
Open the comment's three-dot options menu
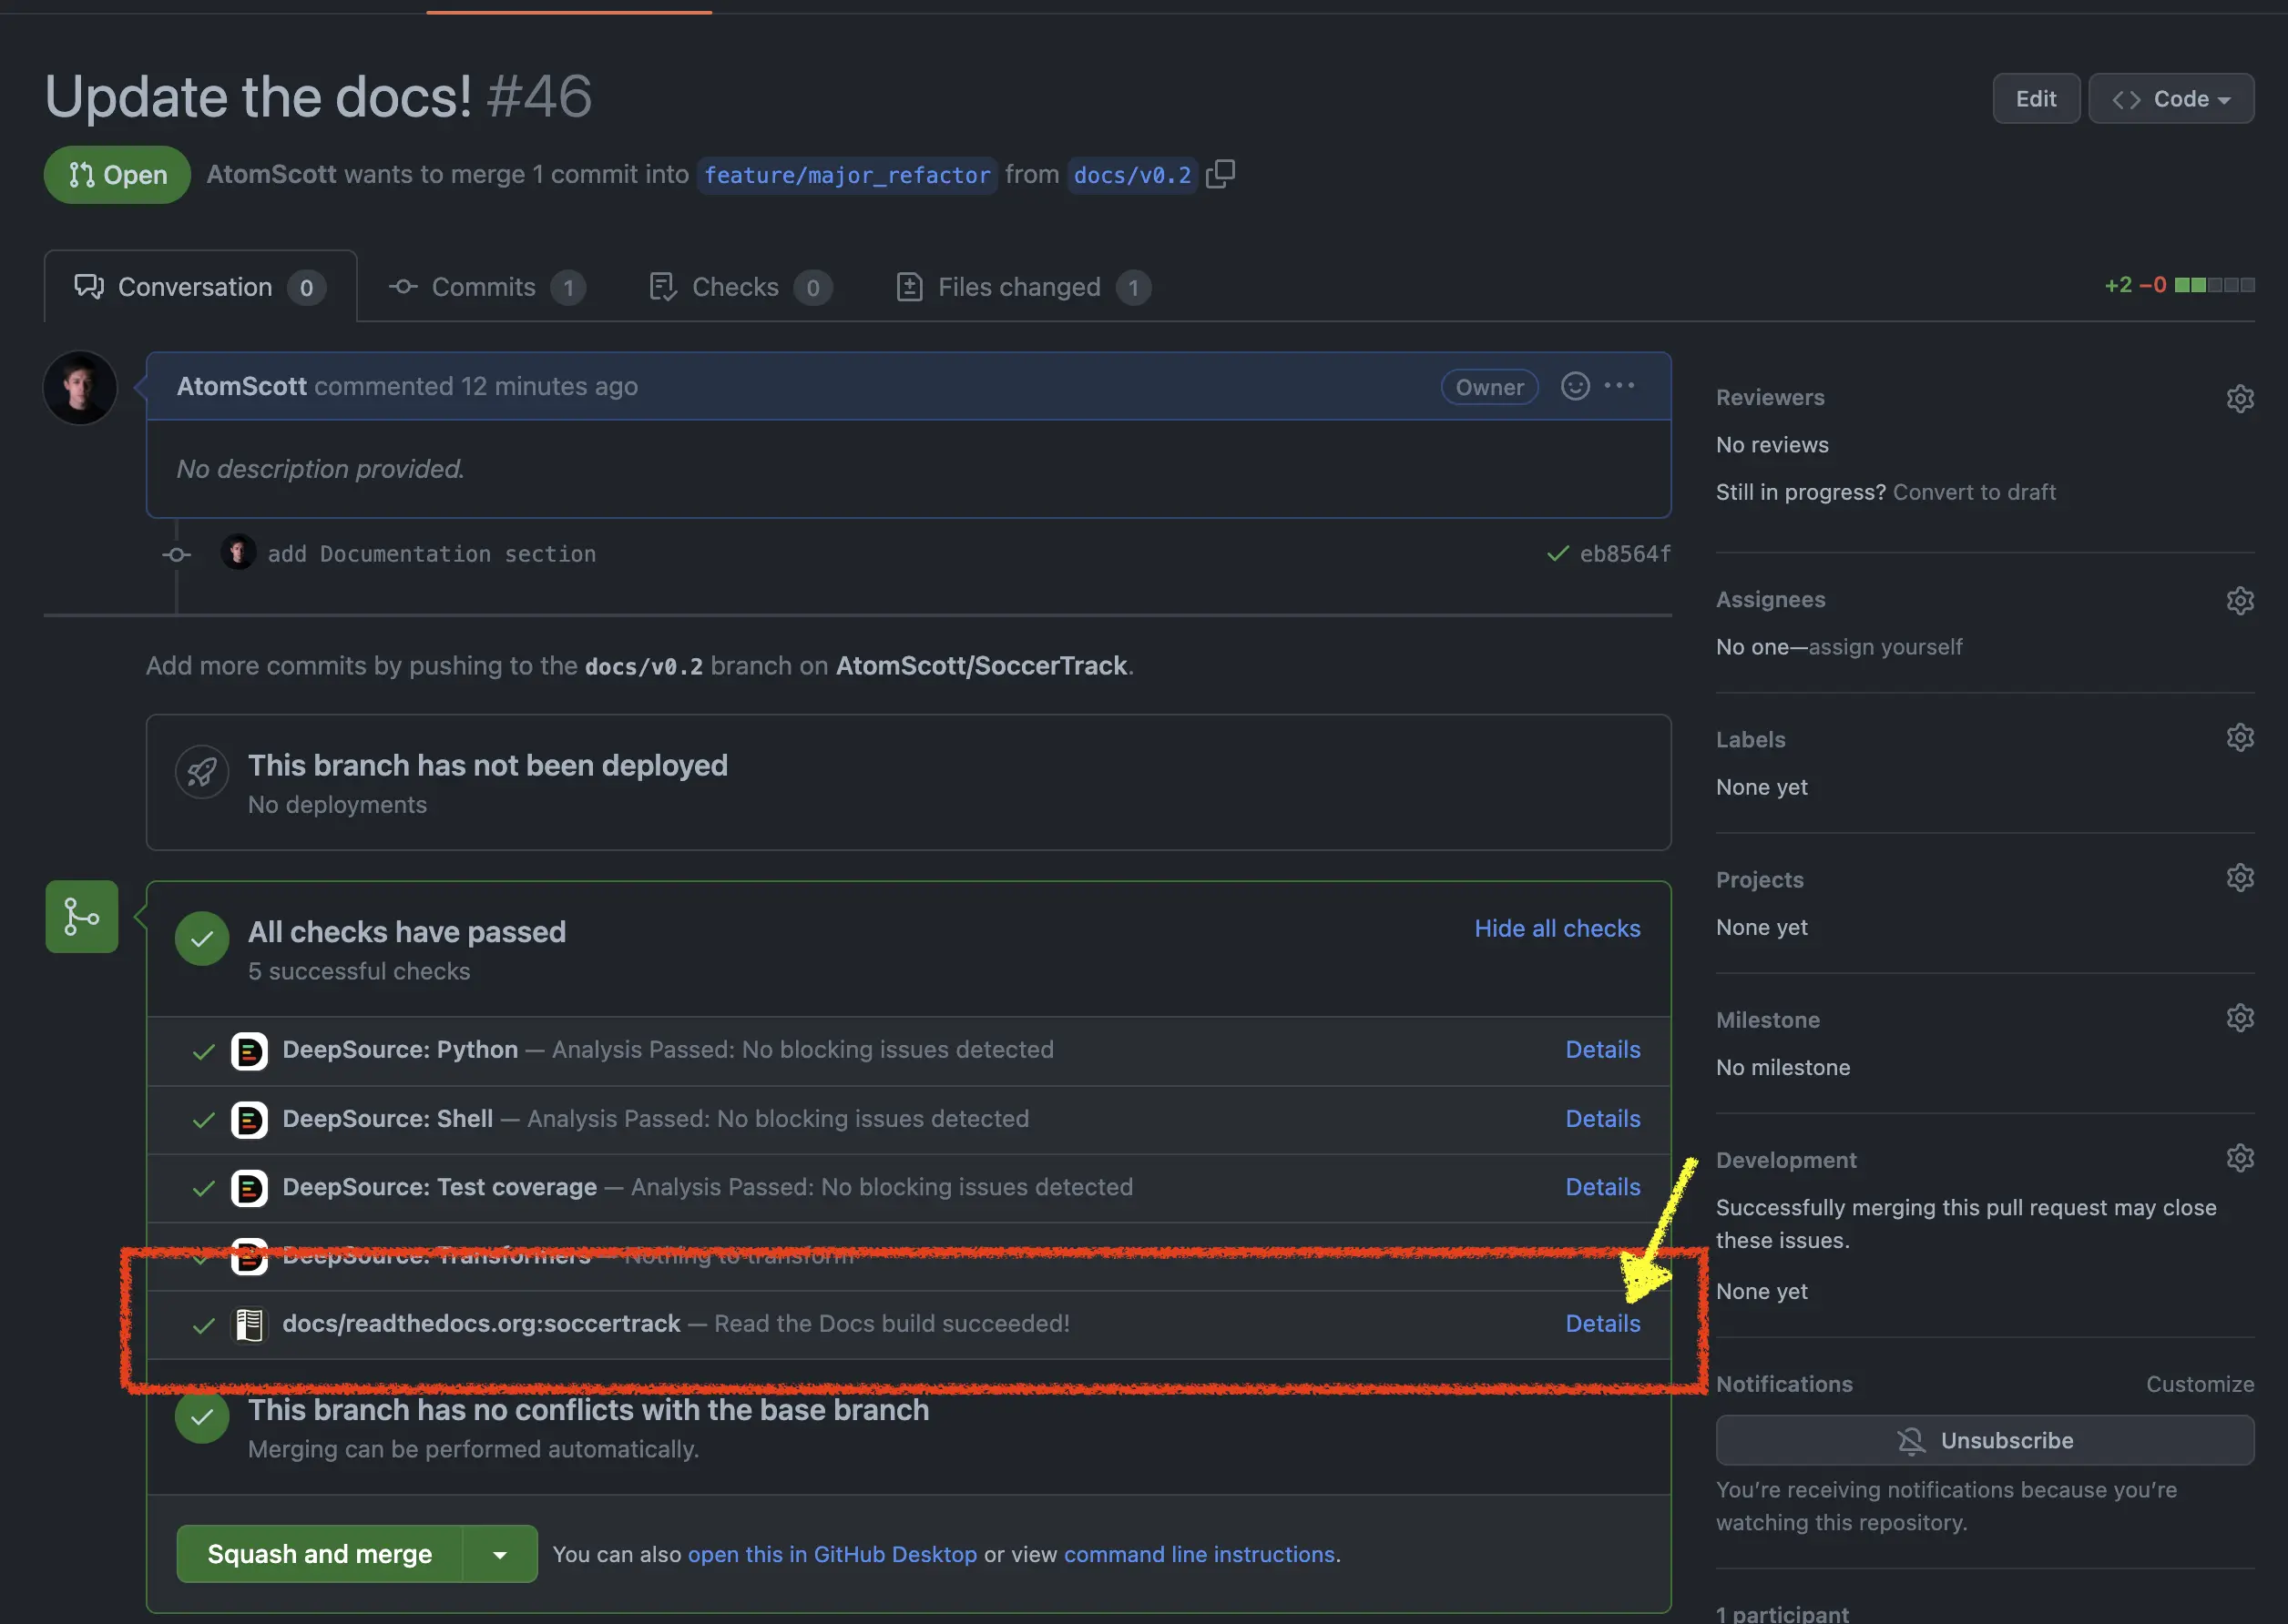click(1619, 386)
